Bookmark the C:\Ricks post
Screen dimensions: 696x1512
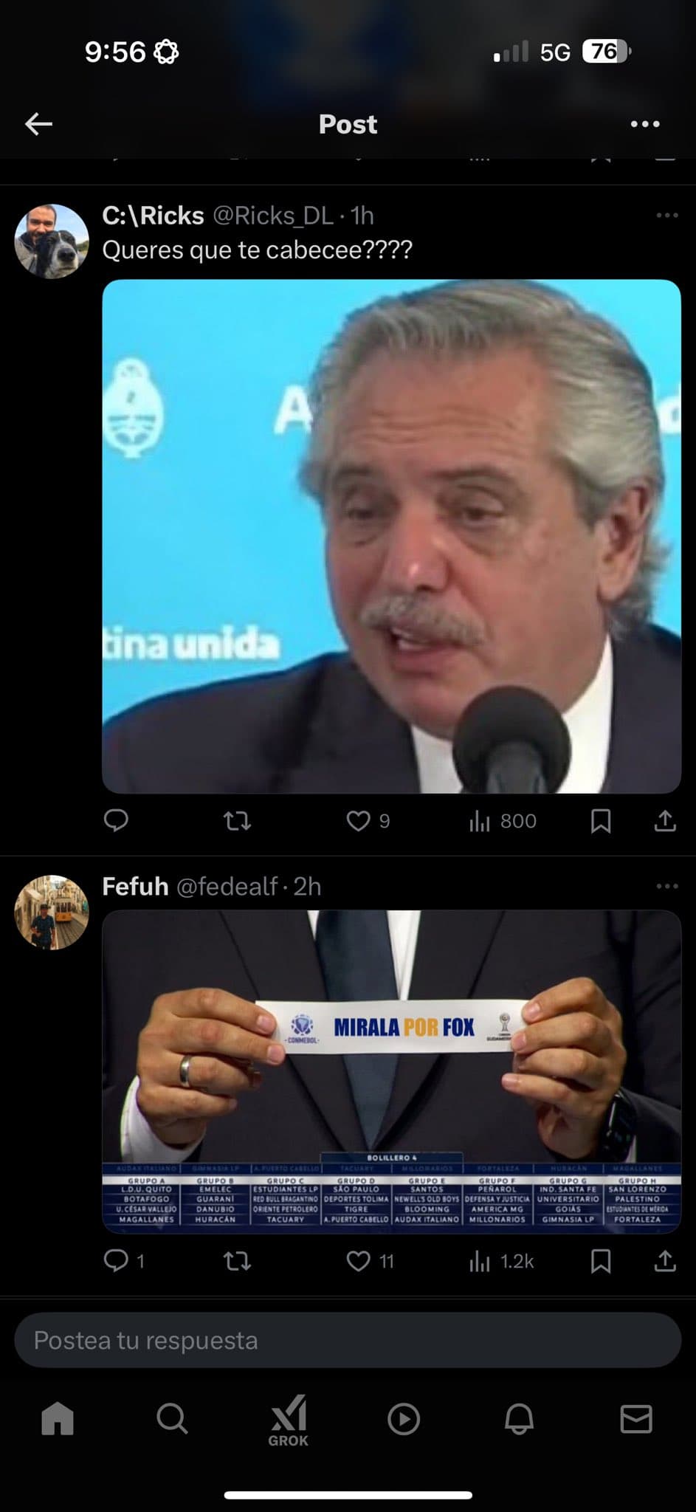601,820
